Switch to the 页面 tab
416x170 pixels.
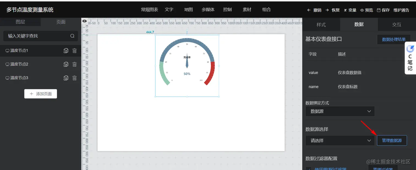[x=61, y=22]
